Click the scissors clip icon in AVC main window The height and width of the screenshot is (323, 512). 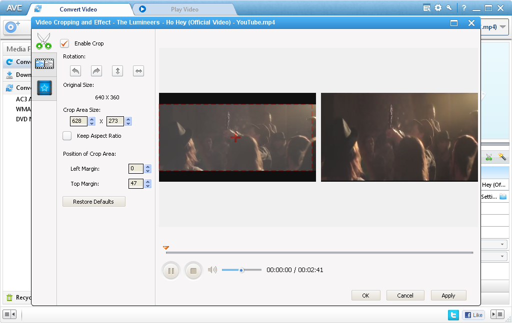click(489, 157)
